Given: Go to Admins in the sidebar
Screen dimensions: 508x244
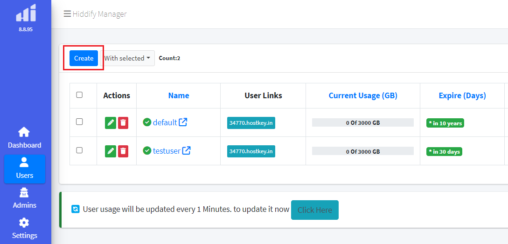Looking at the screenshot, I should (25, 198).
